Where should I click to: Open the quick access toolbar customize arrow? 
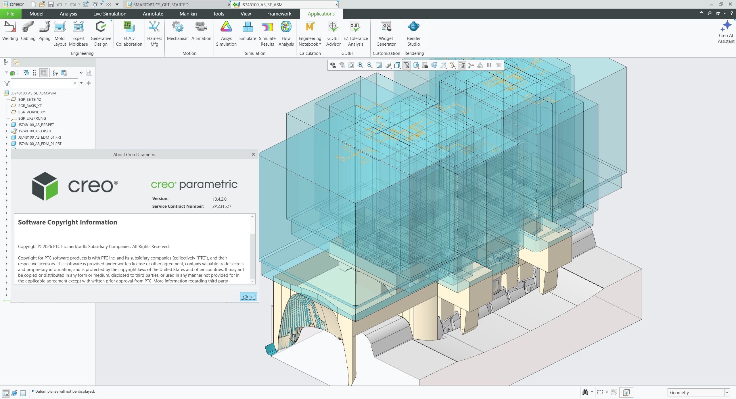pos(117,5)
